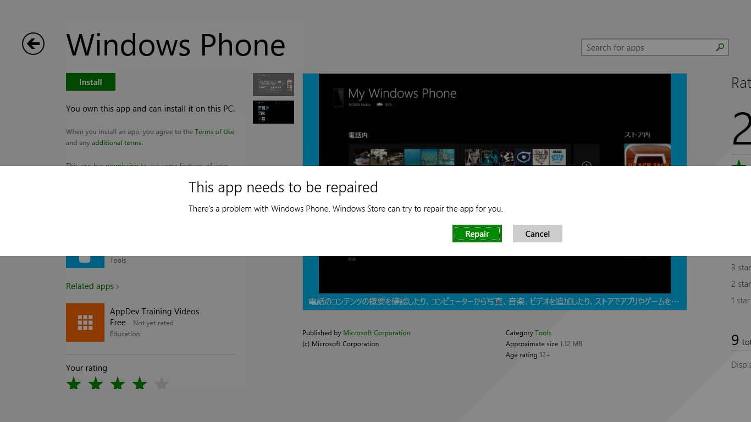Click the '(c) Microsoft Corporation' copyright text
The image size is (751, 422).
(x=340, y=344)
